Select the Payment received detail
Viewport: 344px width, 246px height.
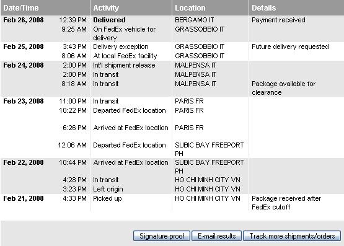(278, 20)
